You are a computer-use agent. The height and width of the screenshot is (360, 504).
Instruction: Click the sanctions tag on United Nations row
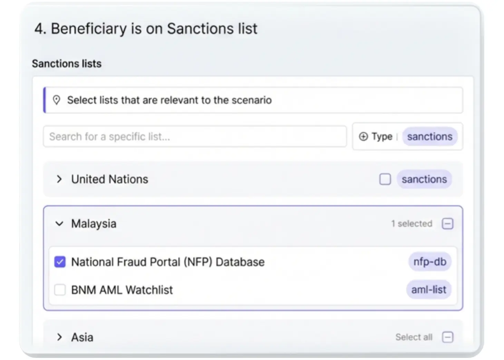[424, 179]
